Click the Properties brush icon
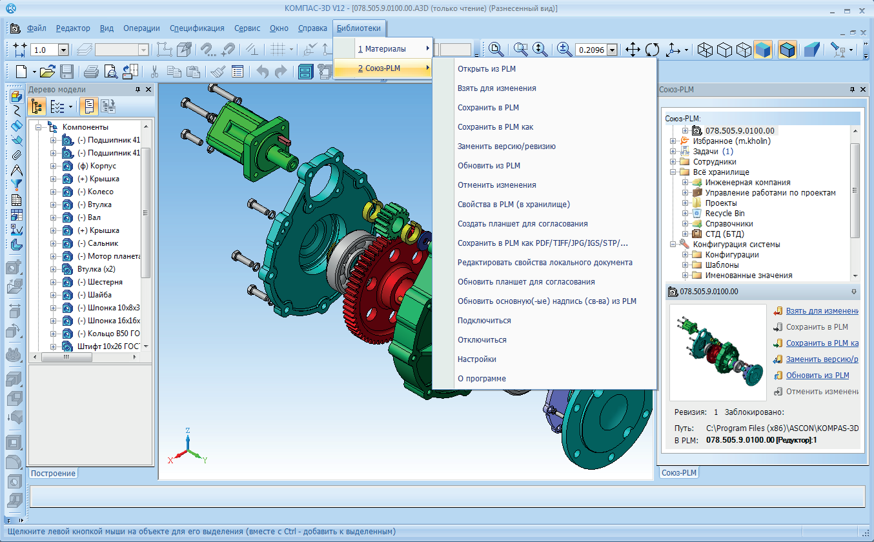The image size is (874, 542). click(218, 72)
